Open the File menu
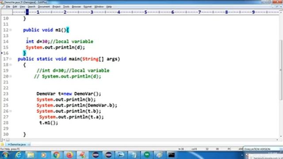Screen dimensions: 283x159 point(8,7)
